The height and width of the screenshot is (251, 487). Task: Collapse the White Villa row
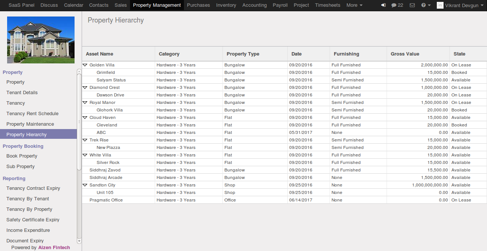pos(85,155)
